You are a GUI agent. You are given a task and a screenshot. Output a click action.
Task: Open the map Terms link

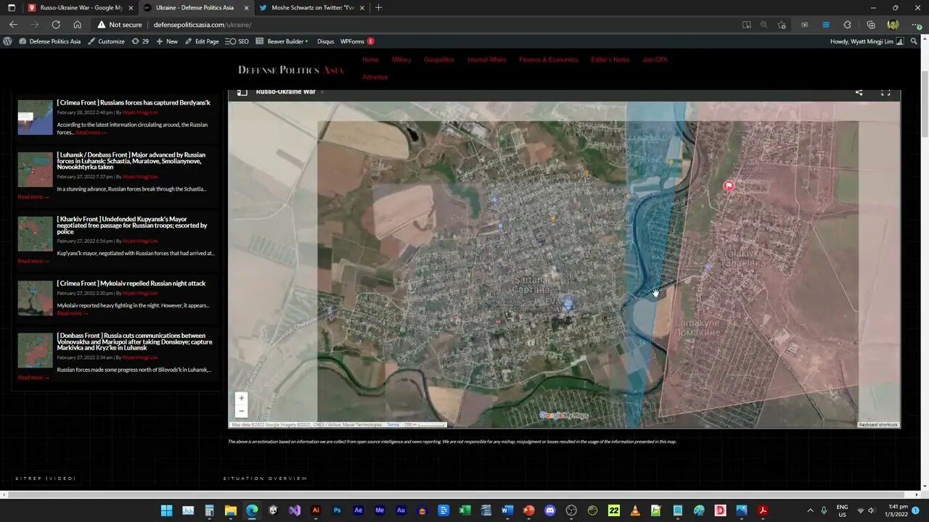pyautogui.click(x=393, y=425)
